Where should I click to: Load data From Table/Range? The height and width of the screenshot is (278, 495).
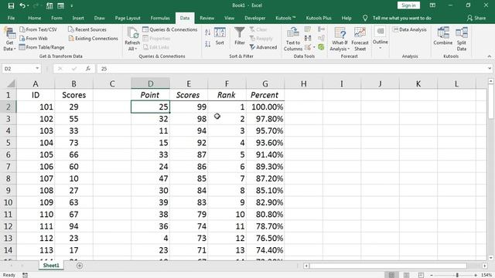pos(42,47)
